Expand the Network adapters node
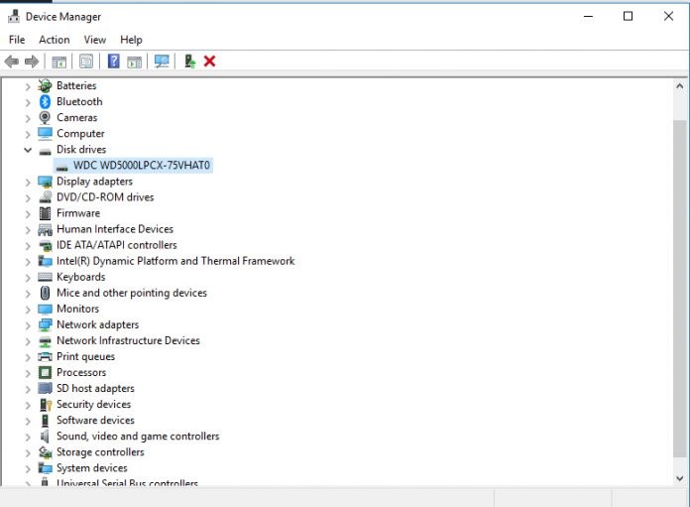Viewport: 690px width, 507px height. (28, 325)
